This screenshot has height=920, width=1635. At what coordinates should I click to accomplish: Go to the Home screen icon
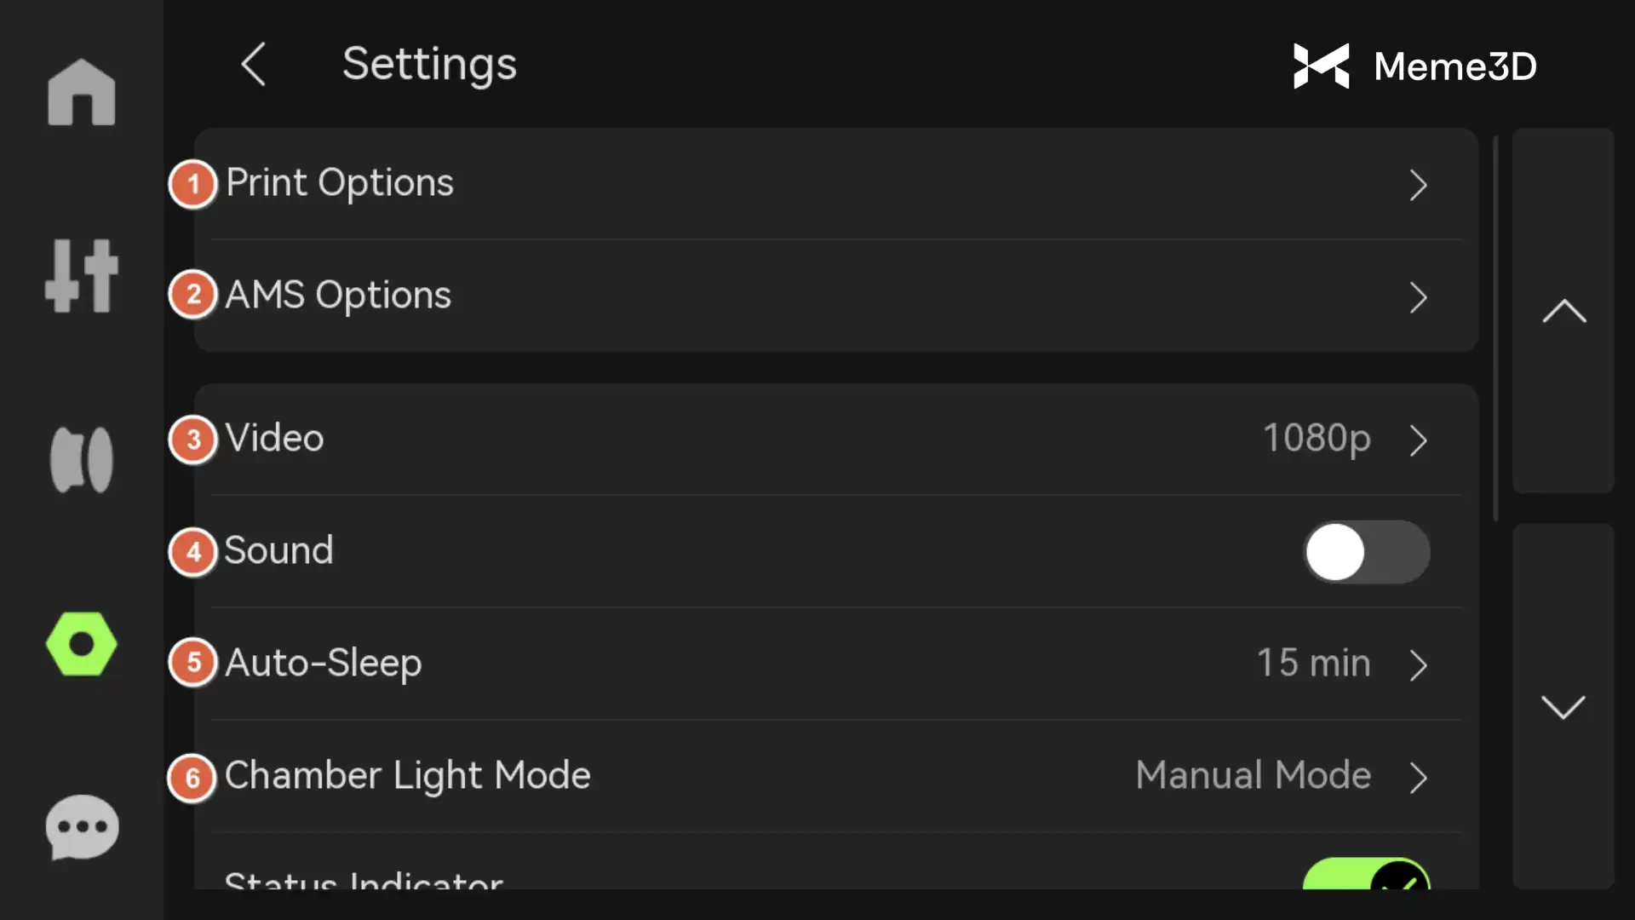pos(82,93)
